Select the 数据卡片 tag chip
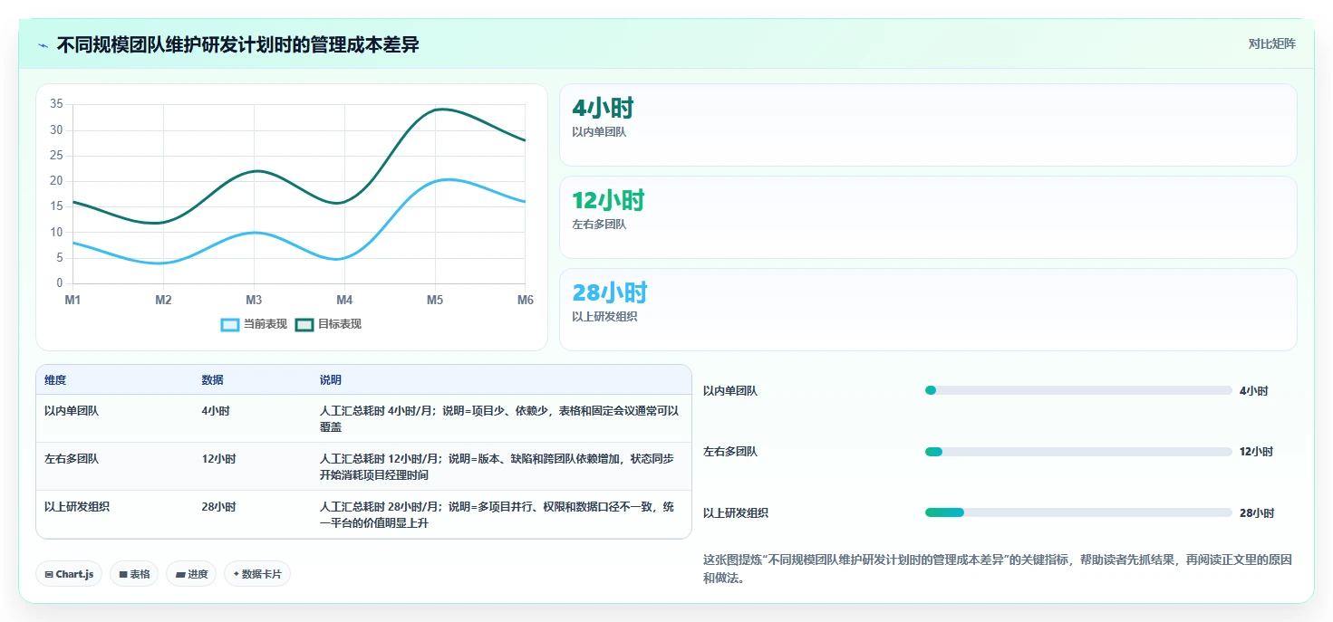 pos(257,574)
